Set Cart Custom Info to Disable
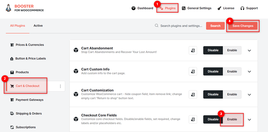 click(x=213, y=71)
